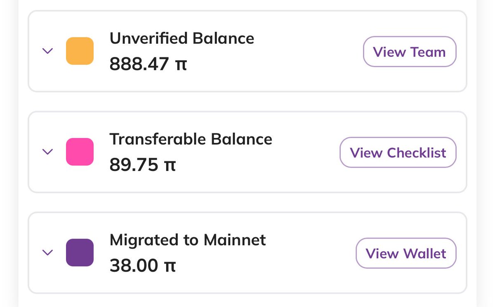Expand the Transferable Balance chevron
Viewport: 495px width, 307px height.
pos(48,152)
